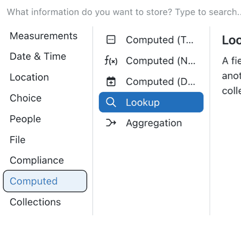
Task: Click the field type search input
Action: (124, 12)
